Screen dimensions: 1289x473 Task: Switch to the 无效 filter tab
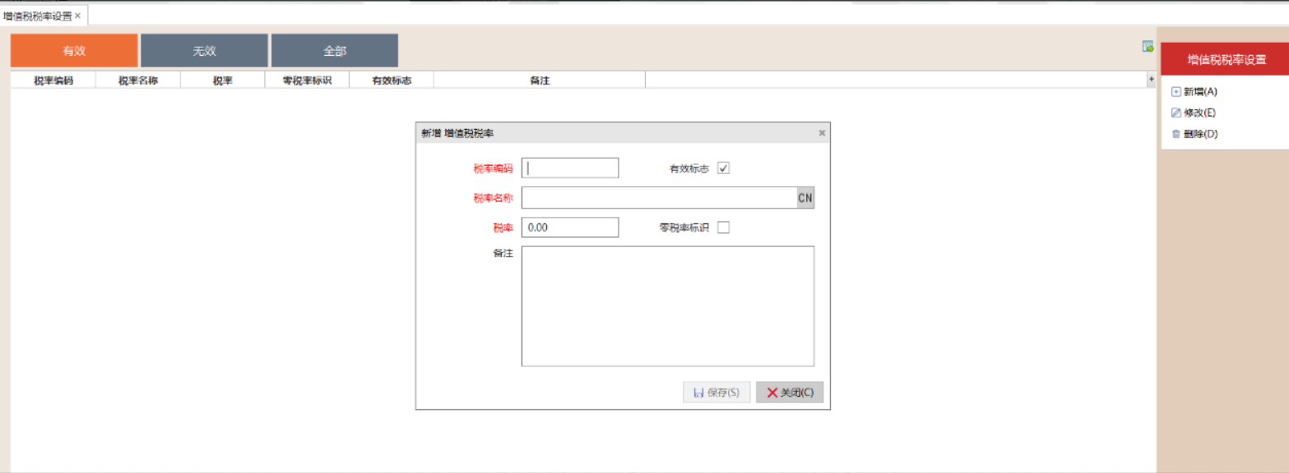(x=204, y=51)
